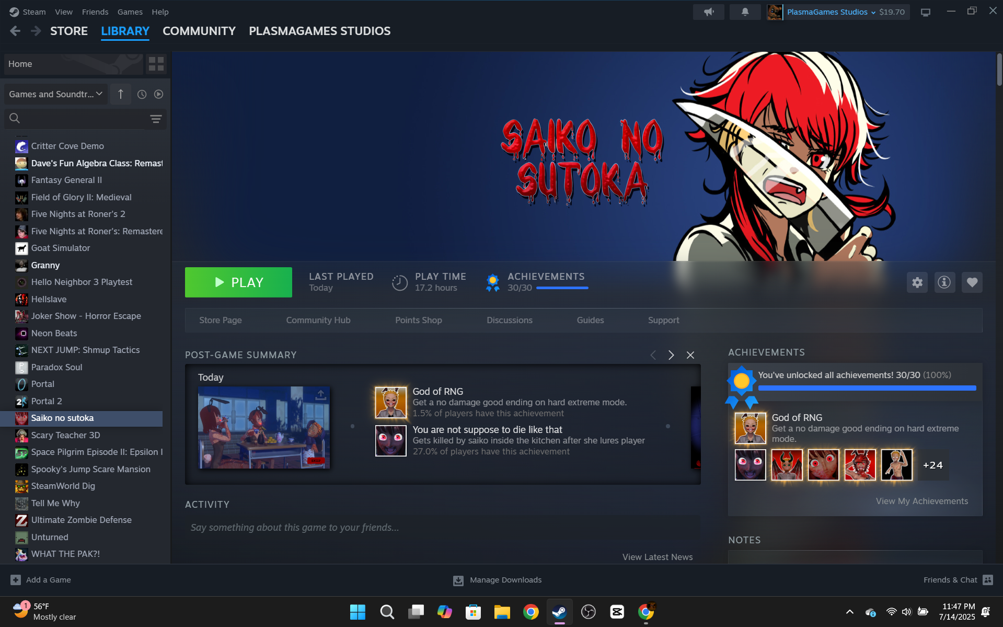Click God of RNG icon in Achievements panel
This screenshot has height=627, width=1003.
point(750,428)
